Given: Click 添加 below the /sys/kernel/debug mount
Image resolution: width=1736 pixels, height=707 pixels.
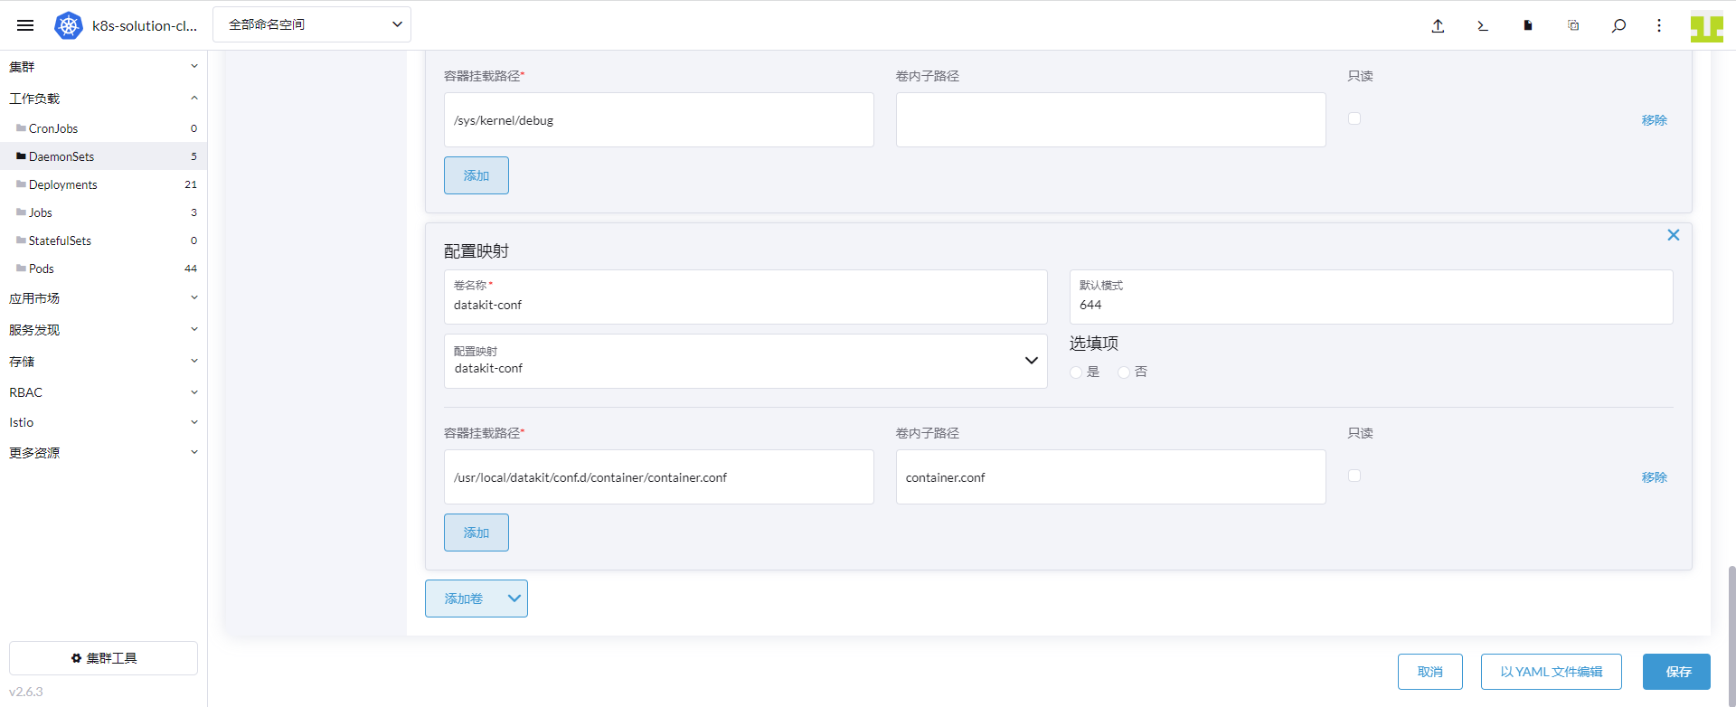Looking at the screenshot, I should (x=476, y=175).
